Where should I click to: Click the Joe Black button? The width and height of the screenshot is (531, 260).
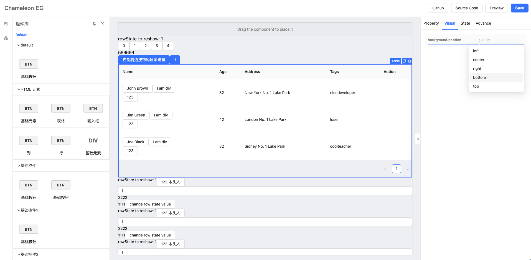pyautogui.click(x=136, y=142)
